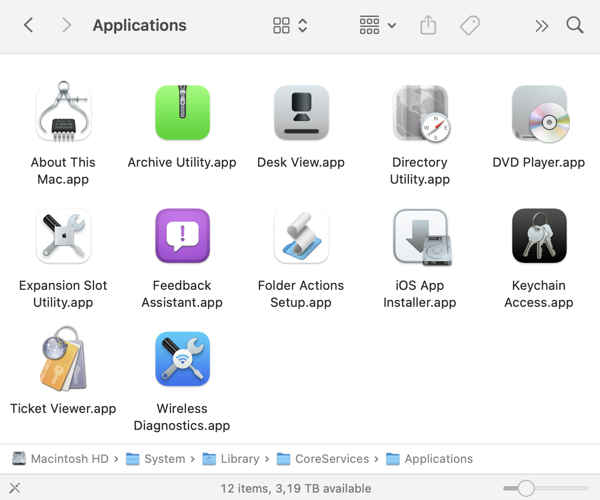Expand the hidden toolbar items chevron
Image resolution: width=600 pixels, height=500 pixels.
click(x=542, y=25)
